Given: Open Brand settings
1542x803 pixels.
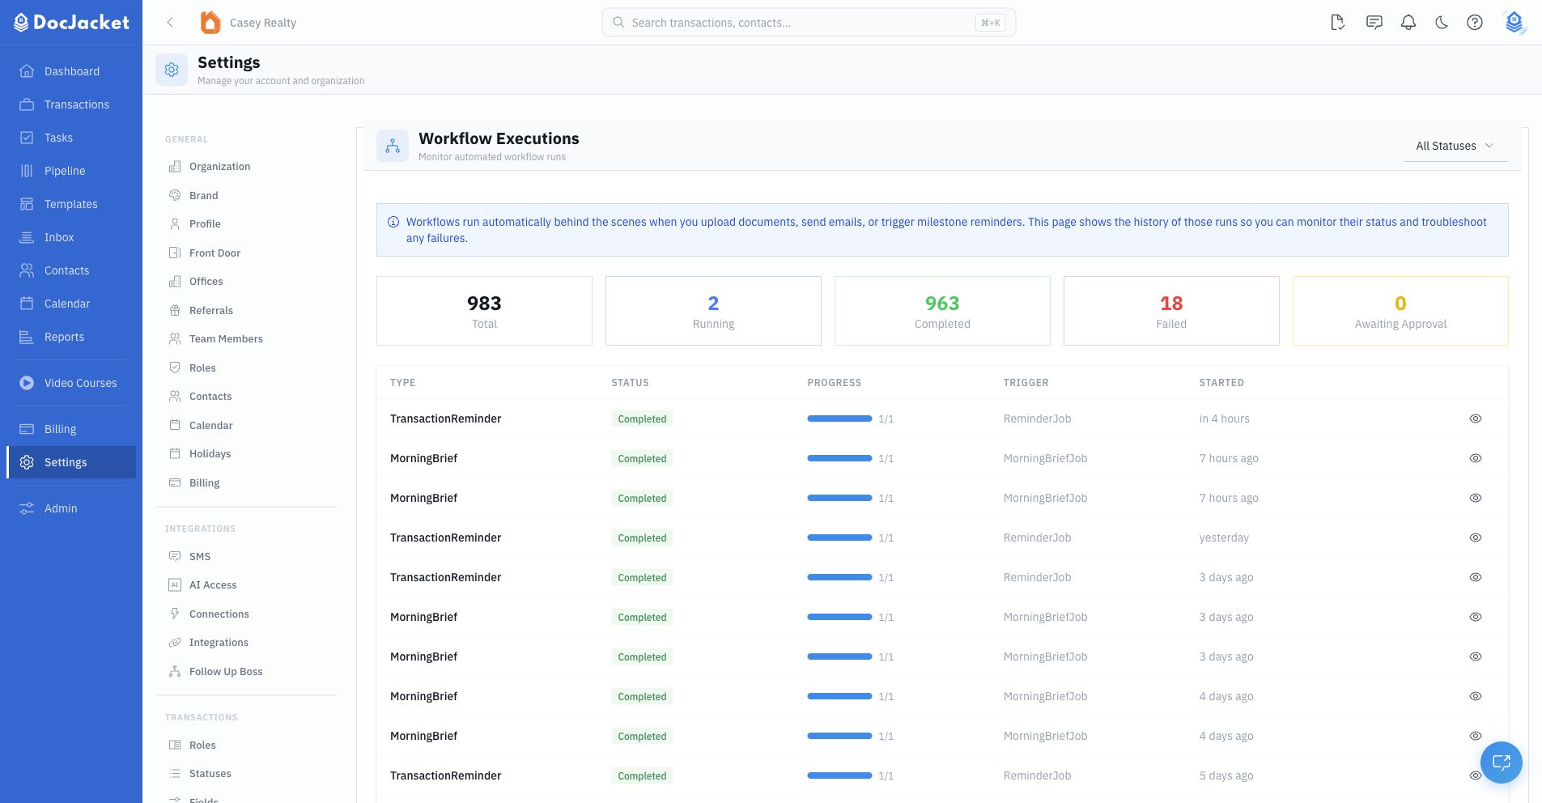Looking at the screenshot, I should point(246,195).
